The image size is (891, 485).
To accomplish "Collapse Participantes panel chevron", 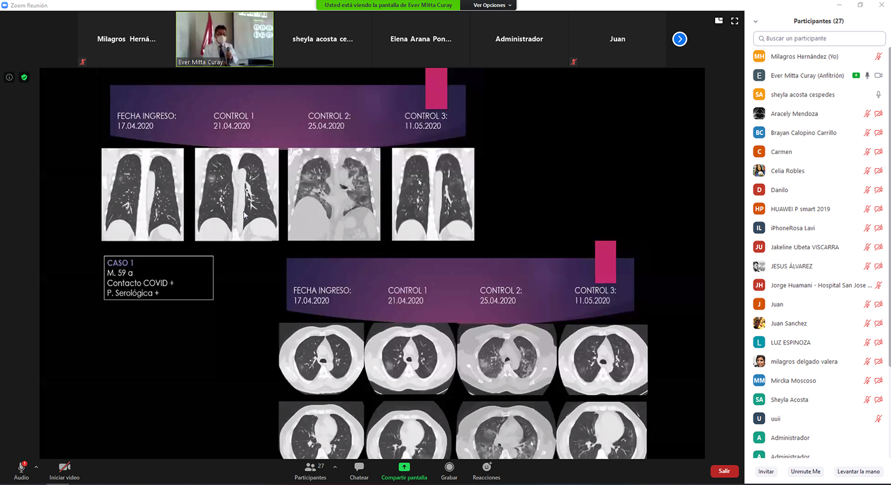I will [756, 21].
